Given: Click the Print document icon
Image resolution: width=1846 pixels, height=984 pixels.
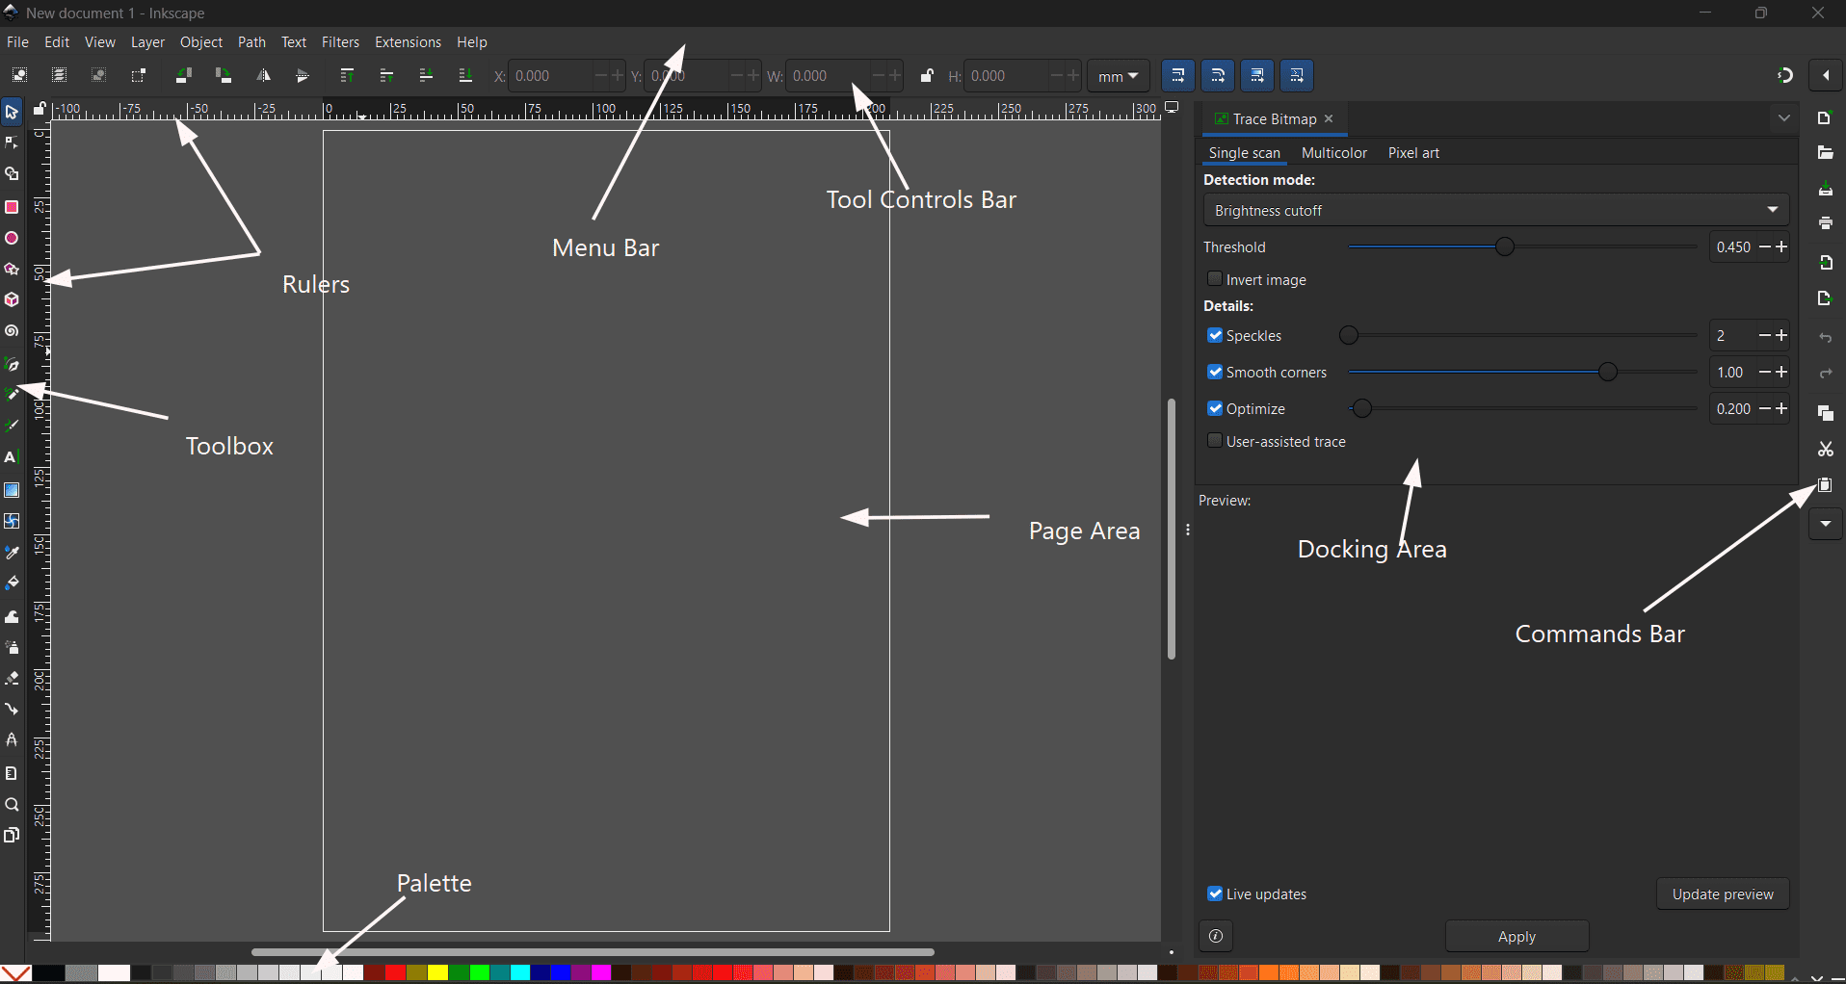Looking at the screenshot, I should (x=1825, y=223).
